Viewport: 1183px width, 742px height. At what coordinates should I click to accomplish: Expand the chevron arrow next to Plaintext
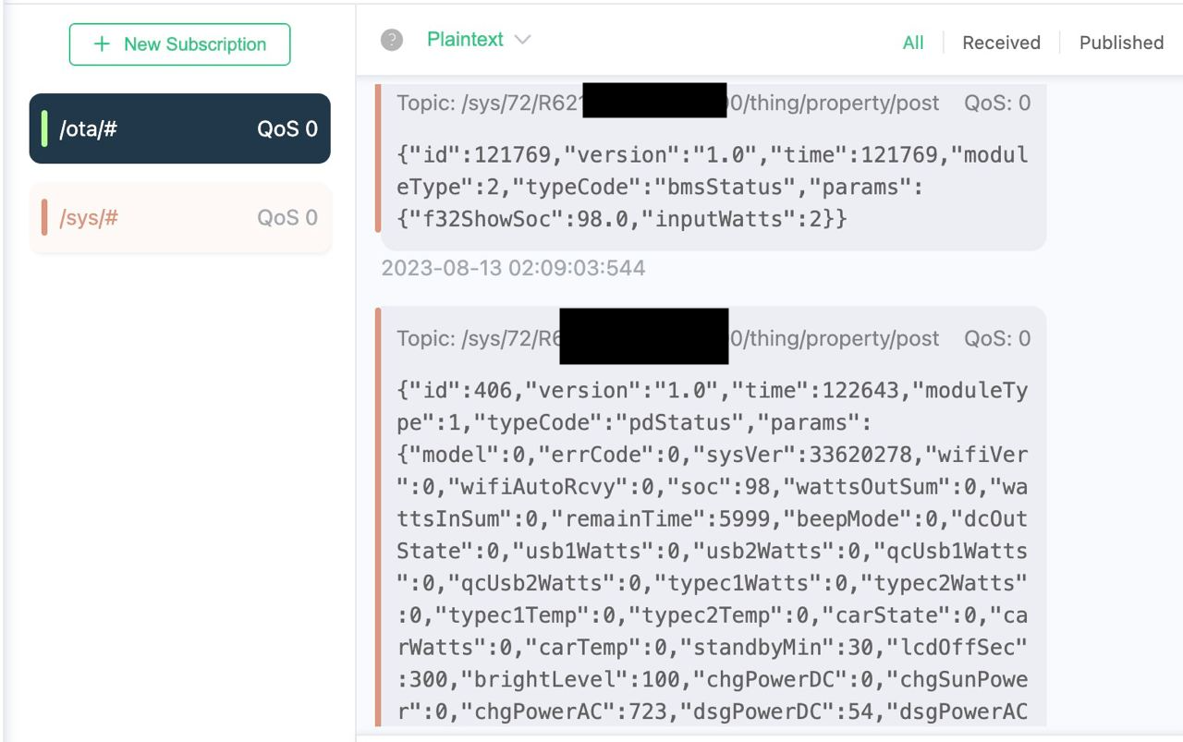tap(522, 40)
